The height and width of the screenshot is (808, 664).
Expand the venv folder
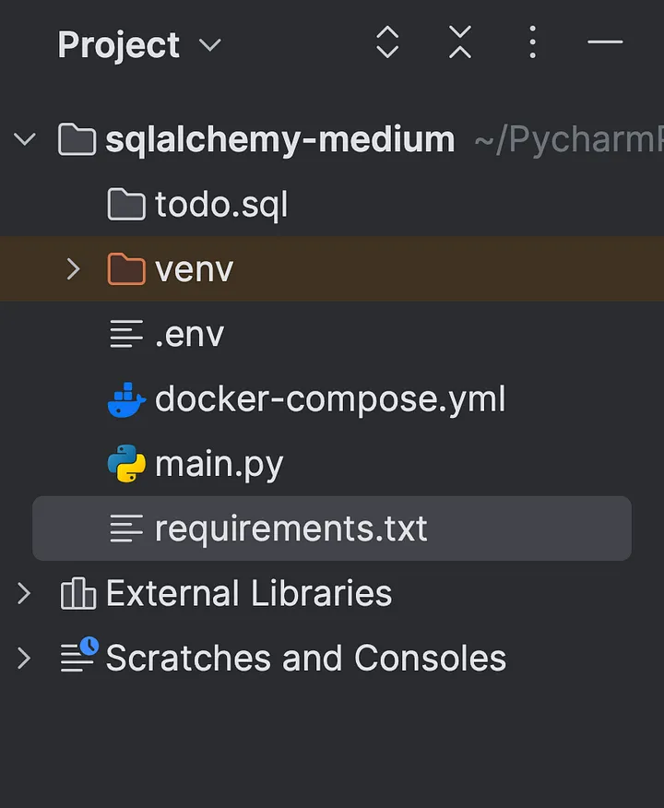tap(74, 268)
